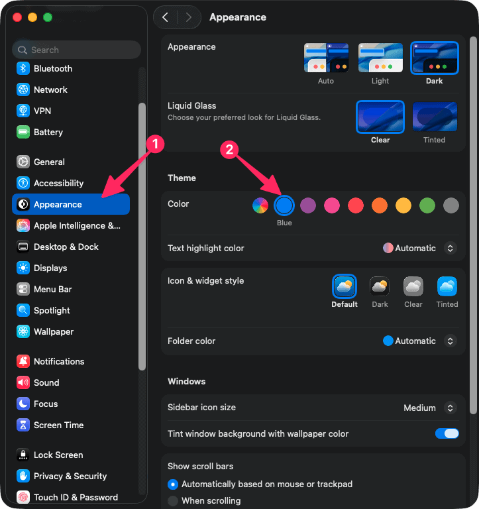Go forward with the right chevron
This screenshot has width=479, height=509.
(189, 17)
